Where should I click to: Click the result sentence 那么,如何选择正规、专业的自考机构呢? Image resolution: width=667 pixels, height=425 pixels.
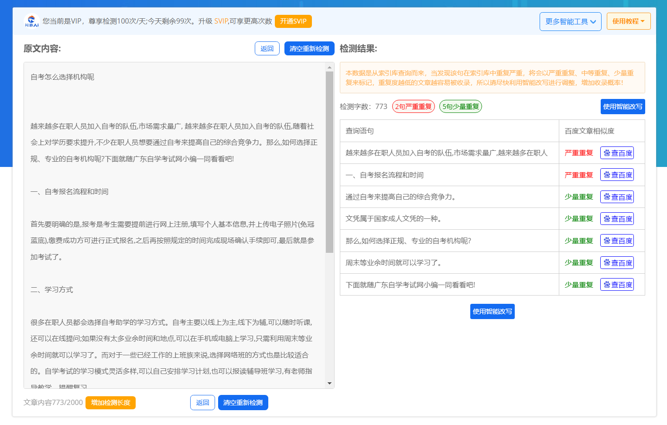(x=408, y=241)
